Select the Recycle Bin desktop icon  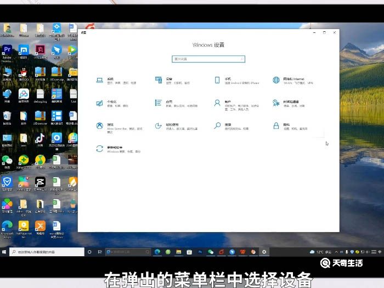pos(7,118)
